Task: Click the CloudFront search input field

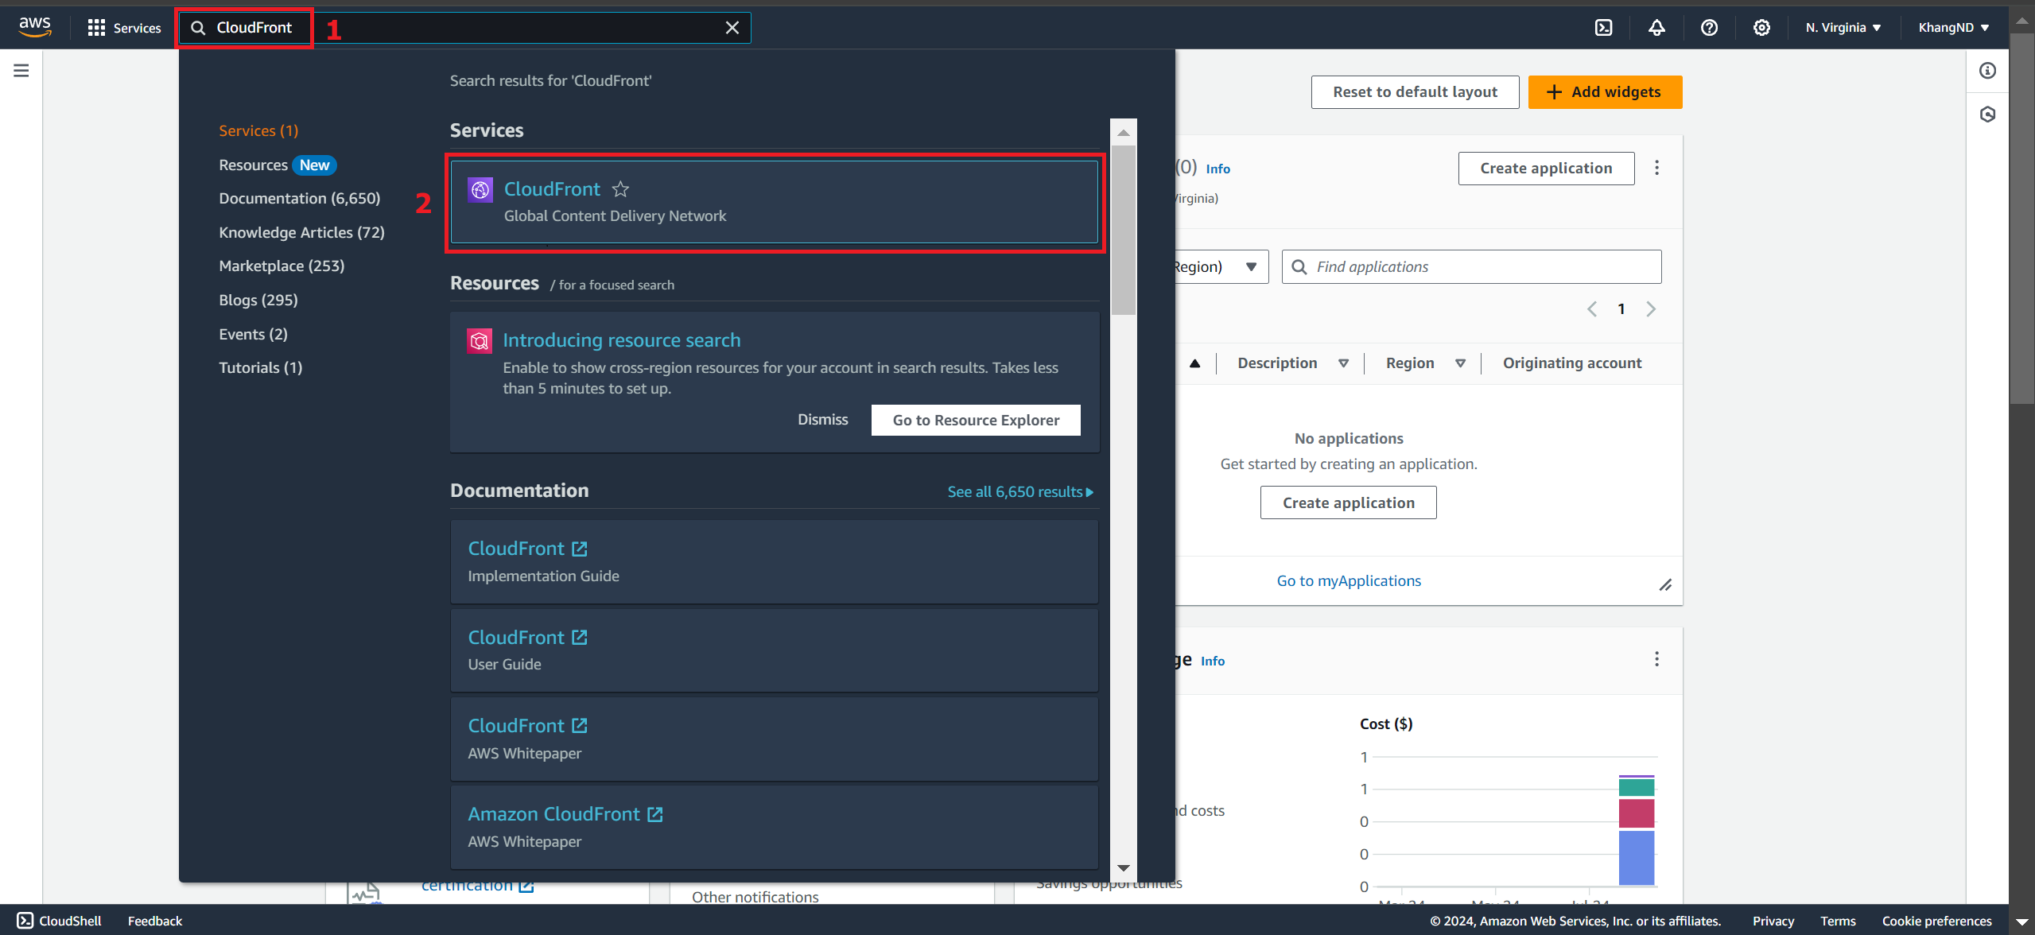Action: coord(464,28)
